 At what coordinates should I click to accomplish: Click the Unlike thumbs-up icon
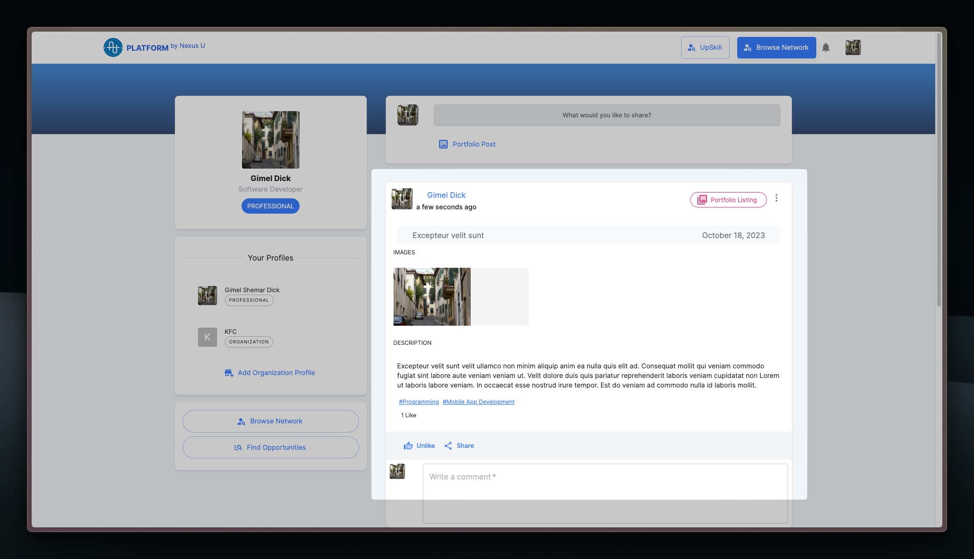click(x=408, y=445)
